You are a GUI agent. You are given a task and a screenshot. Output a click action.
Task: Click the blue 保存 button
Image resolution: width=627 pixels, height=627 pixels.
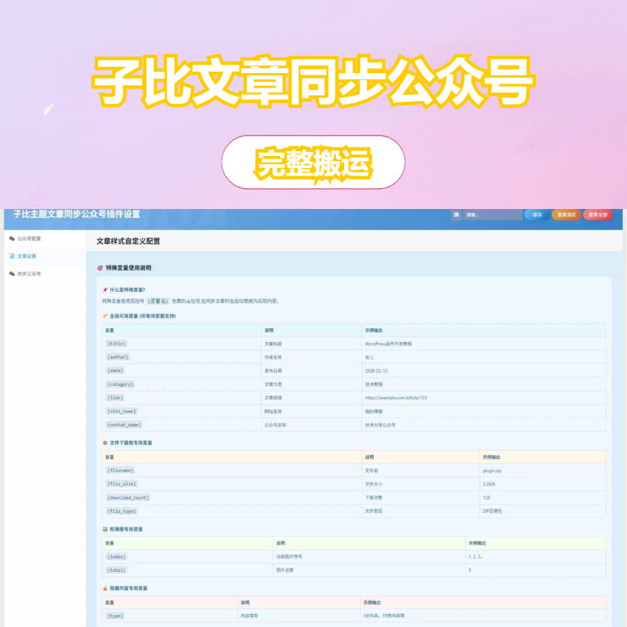536,215
